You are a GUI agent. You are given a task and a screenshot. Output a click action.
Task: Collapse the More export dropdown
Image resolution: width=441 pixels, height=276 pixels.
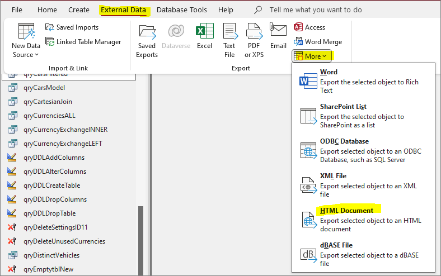pos(312,56)
